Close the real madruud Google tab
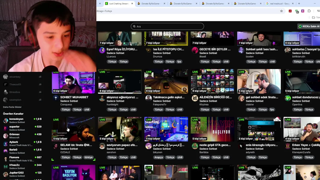The height and width of the screenshot is (180, 320). (293, 3)
